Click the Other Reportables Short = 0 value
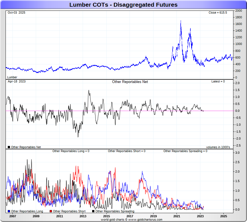 coord(127,151)
